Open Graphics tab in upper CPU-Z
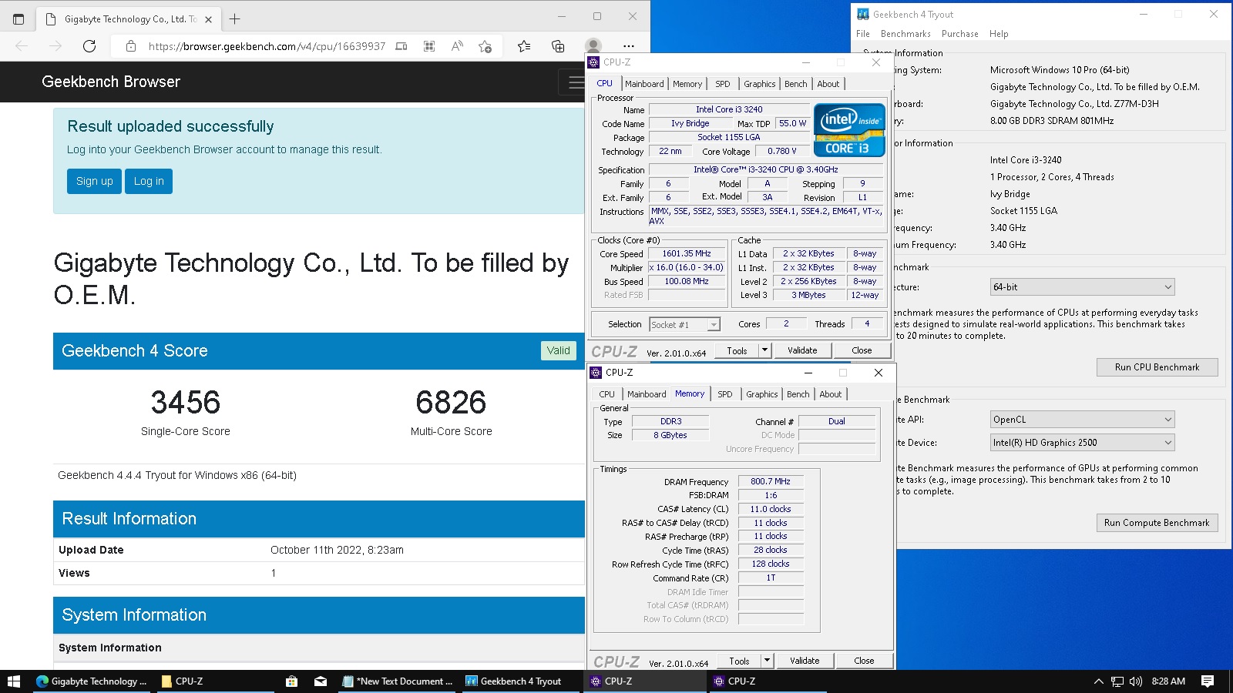1233x693 pixels. [759, 84]
